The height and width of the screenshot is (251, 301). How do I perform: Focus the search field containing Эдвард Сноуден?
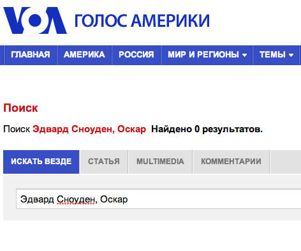pyautogui.click(x=159, y=199)
